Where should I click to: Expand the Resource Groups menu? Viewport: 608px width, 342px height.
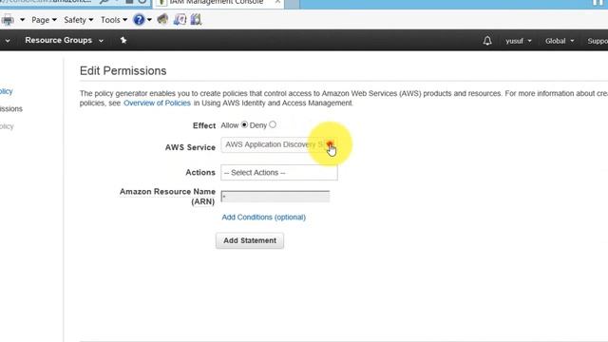[64, 40]
